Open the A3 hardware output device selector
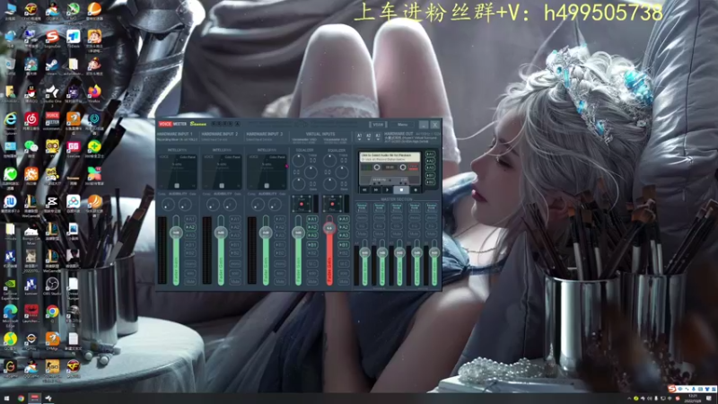This screenshot has height=404, width=718. (x=378, y=136)
